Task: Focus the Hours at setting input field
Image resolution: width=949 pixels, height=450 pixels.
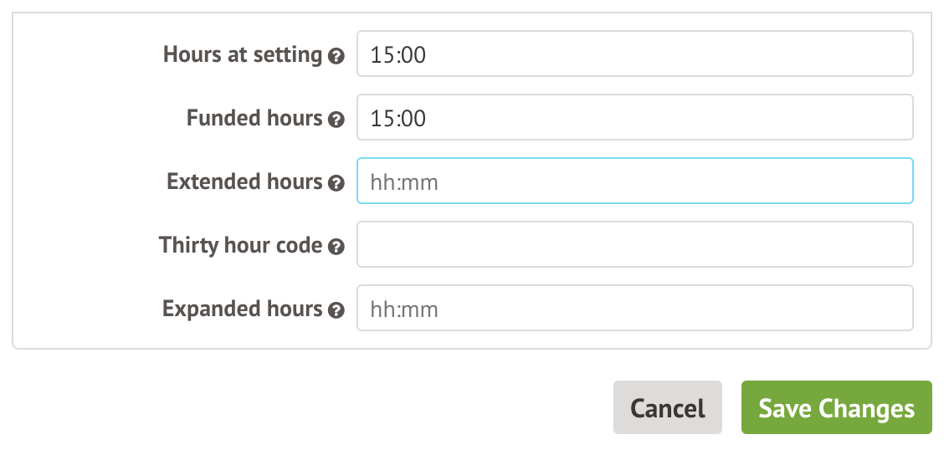Action: pyautogui.click(x=634, y=54)
